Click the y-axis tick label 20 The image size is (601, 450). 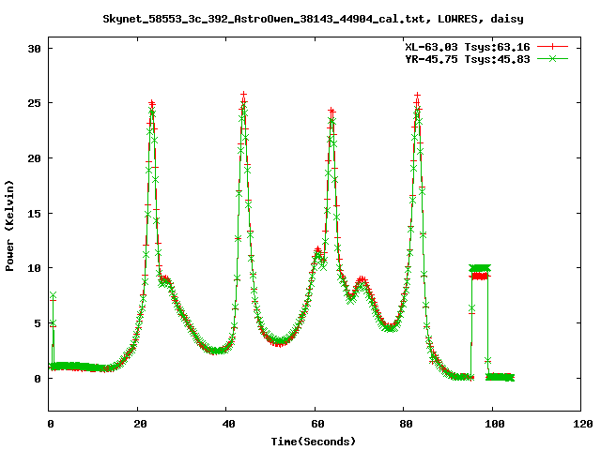(x=35, y=158)
